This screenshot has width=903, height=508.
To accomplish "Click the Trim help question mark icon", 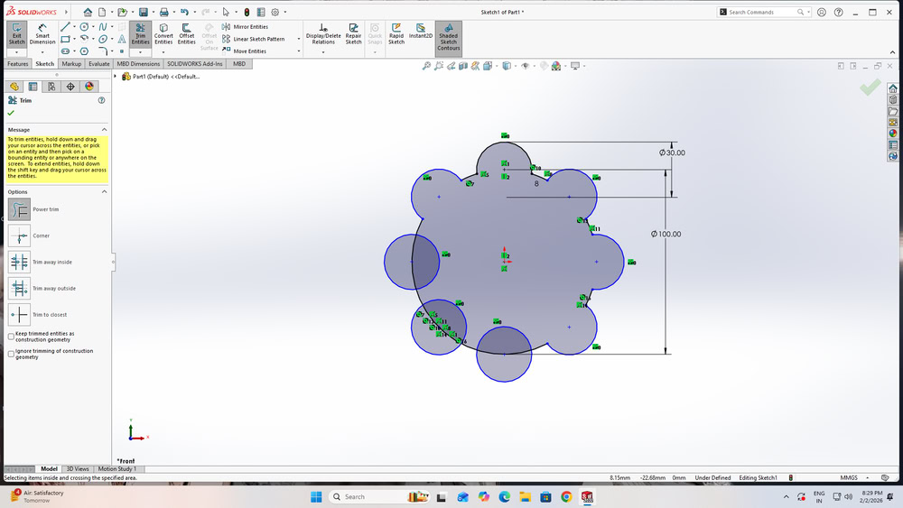I will point(101,100).
